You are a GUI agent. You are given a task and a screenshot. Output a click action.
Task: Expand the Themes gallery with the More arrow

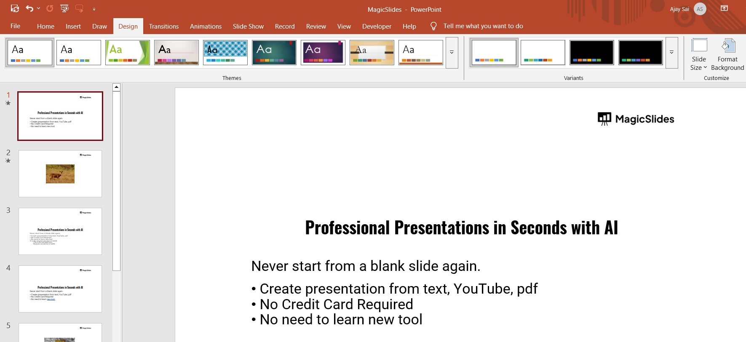click(x=452, y=53)
